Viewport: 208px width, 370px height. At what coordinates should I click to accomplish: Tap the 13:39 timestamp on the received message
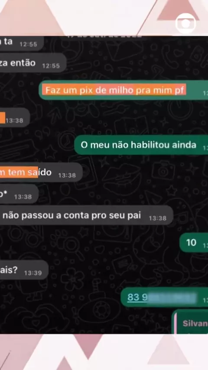pos(33,273)
